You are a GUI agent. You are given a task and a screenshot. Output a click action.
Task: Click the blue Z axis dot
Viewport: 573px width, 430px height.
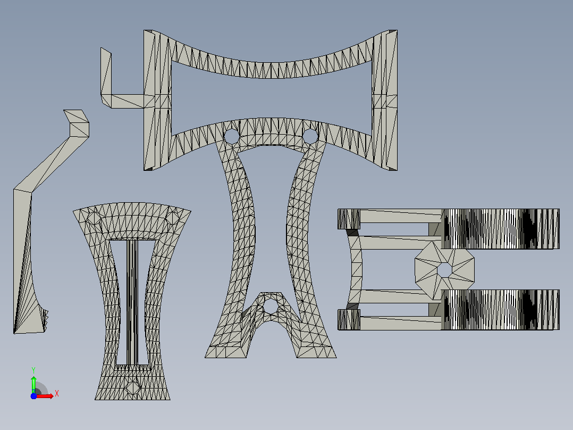[x=33, y=396]
